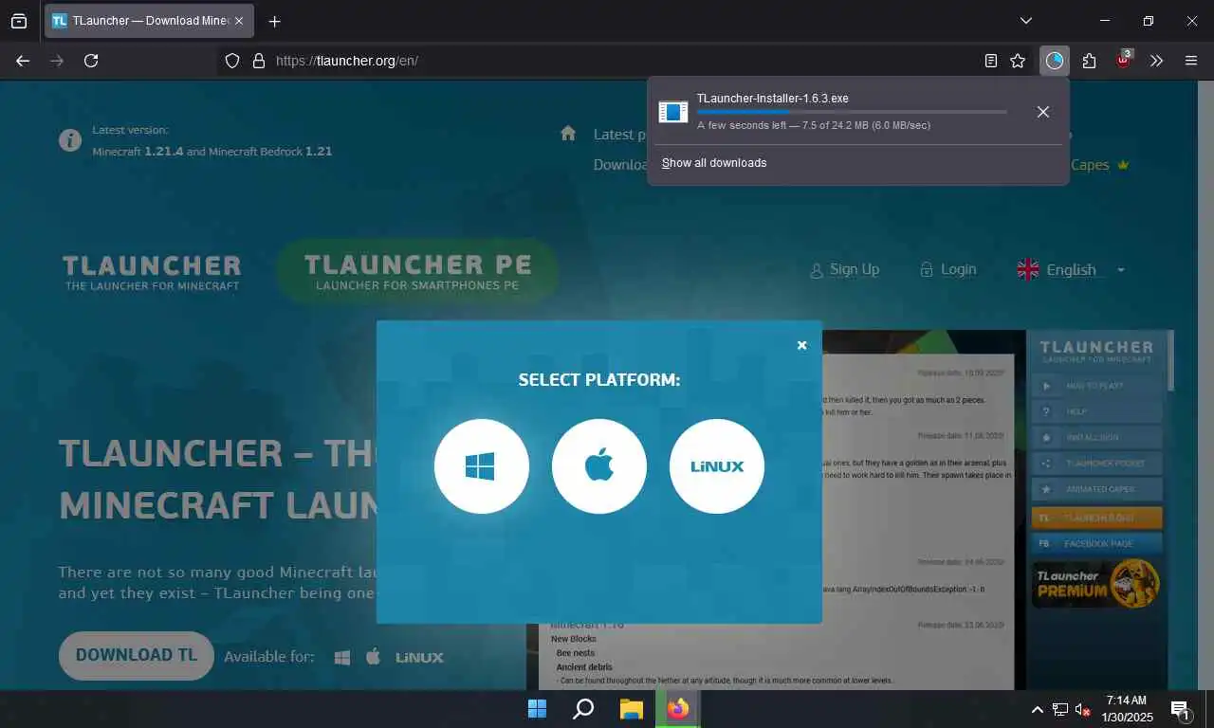Click the Sign Up link
Viewport: 1214px width, 728px height.
(844, 269)
